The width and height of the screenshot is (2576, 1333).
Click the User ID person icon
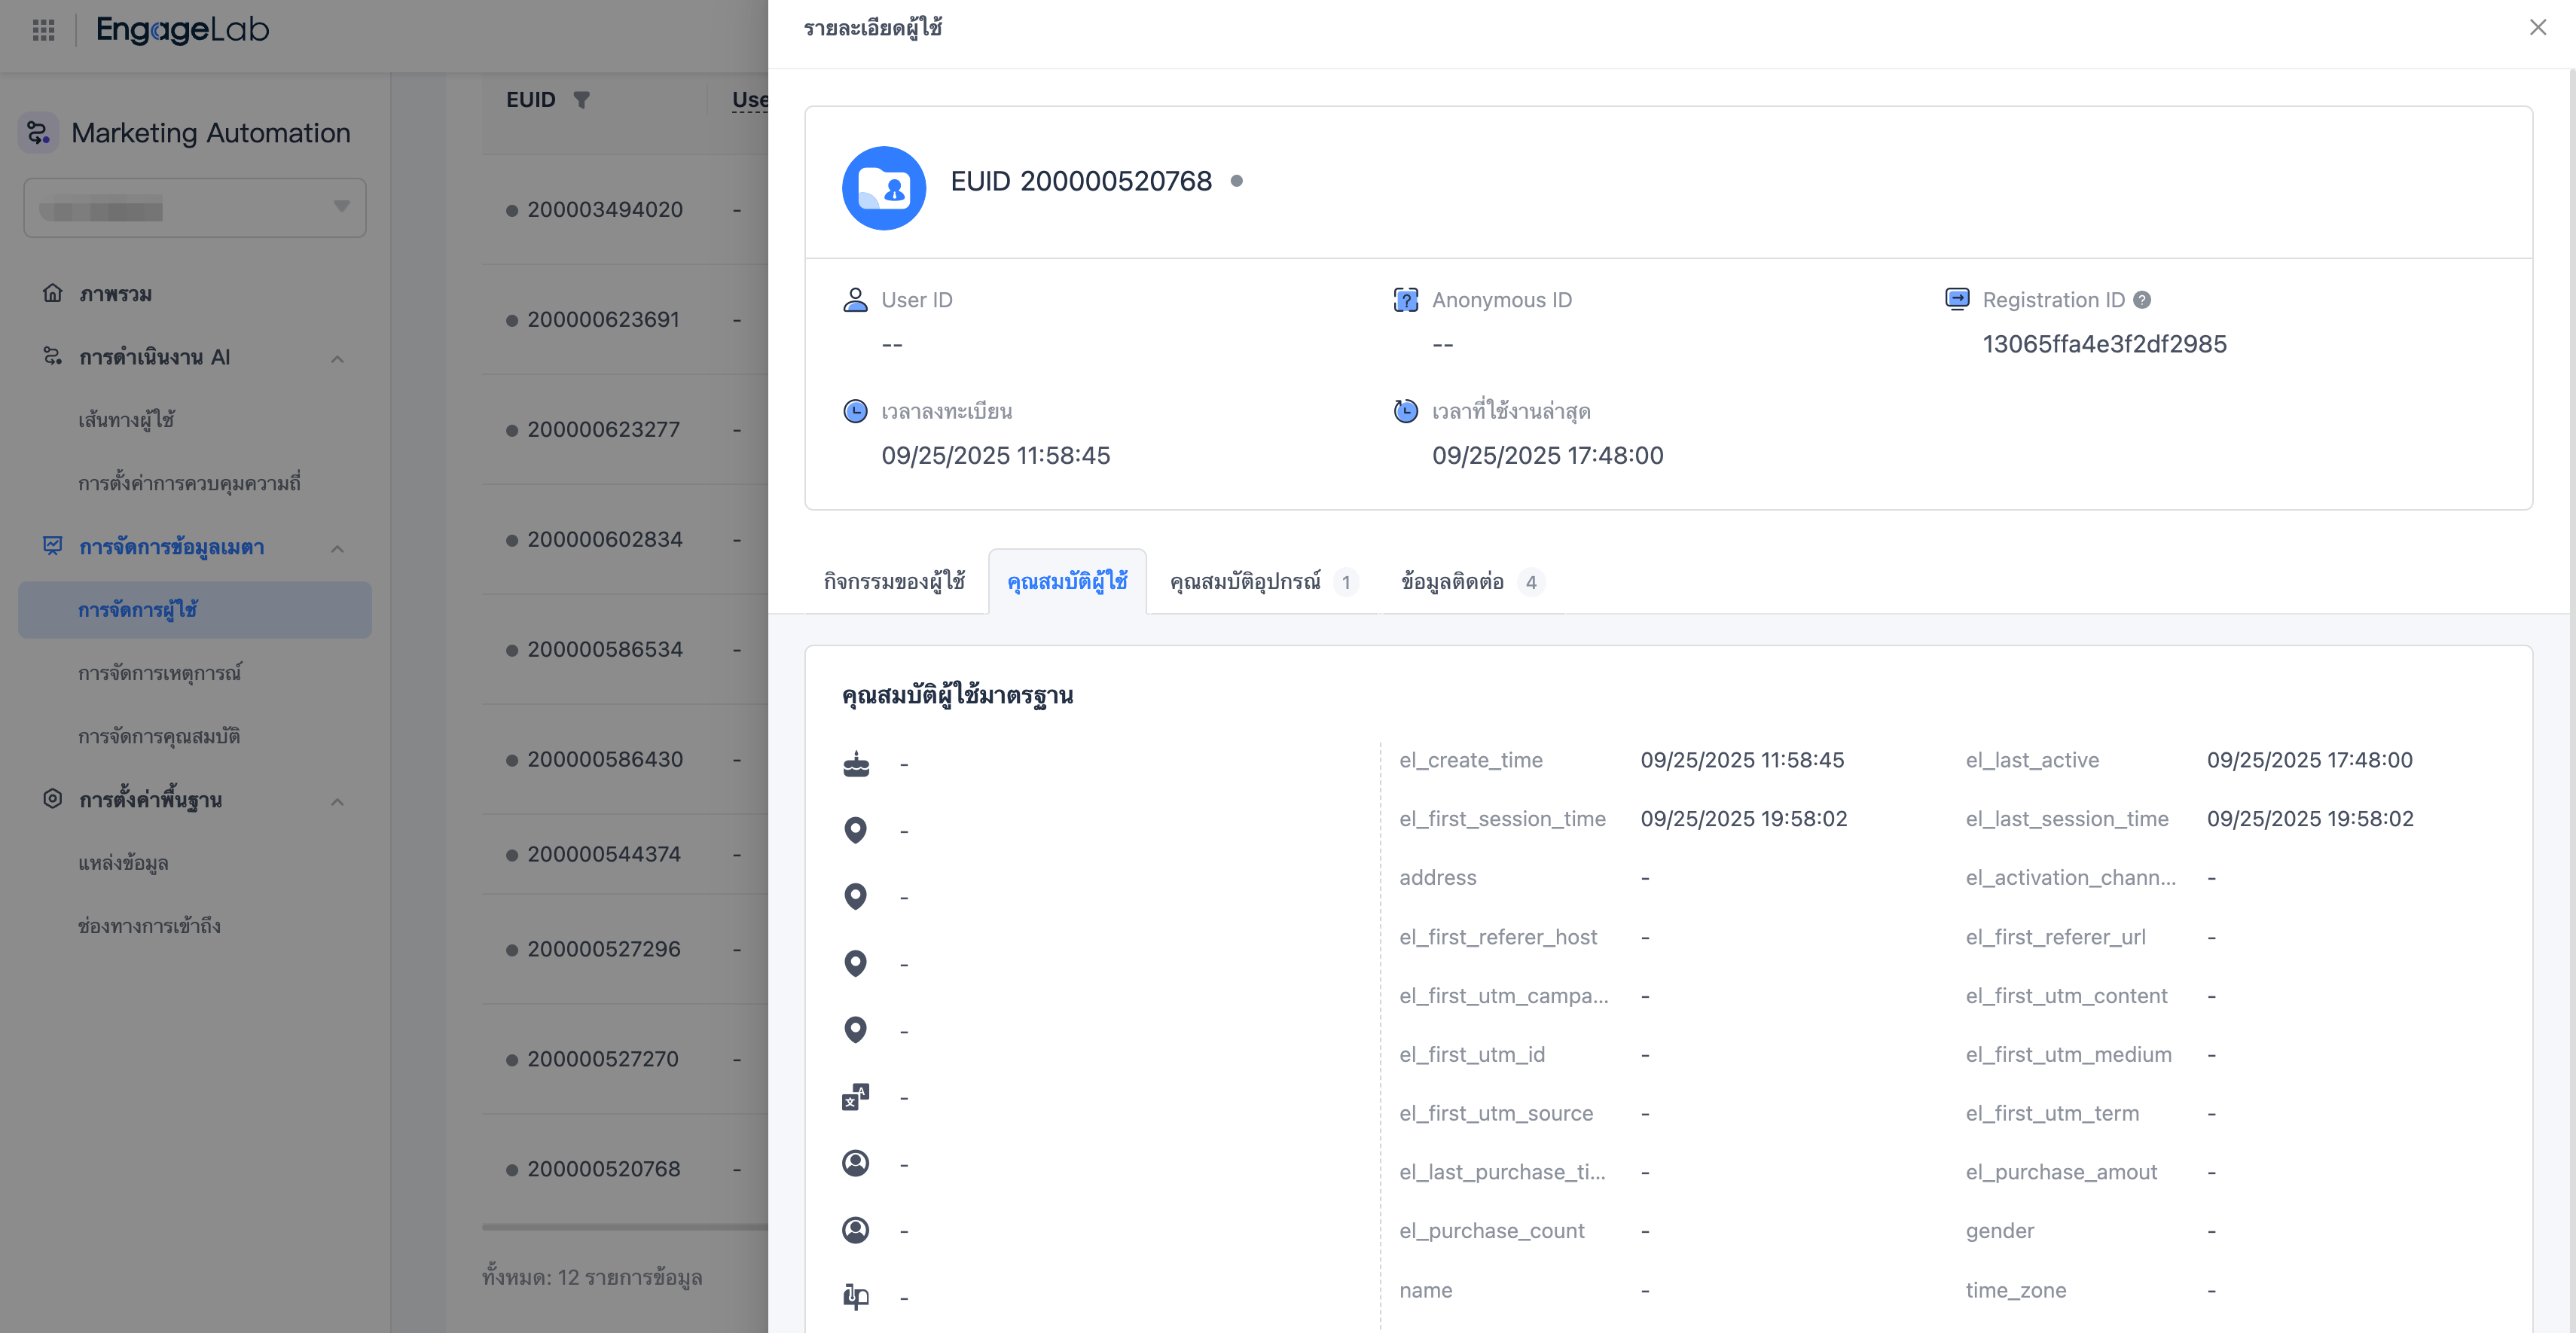855,300
